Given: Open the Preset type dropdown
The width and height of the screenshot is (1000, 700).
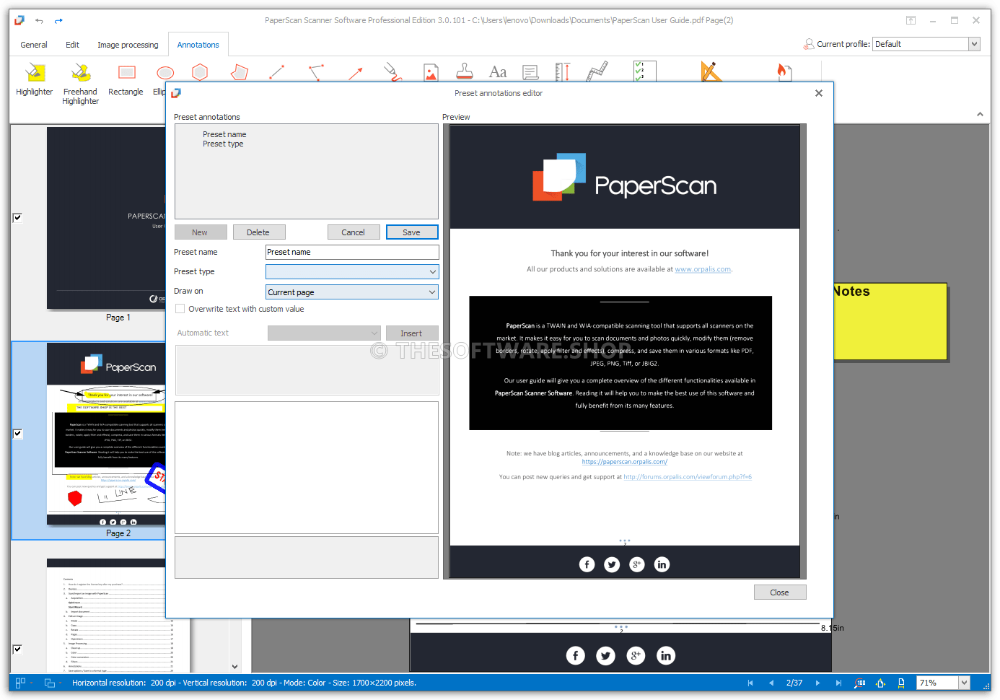Looking at the screenshot, I should click(x=352, y=272).
